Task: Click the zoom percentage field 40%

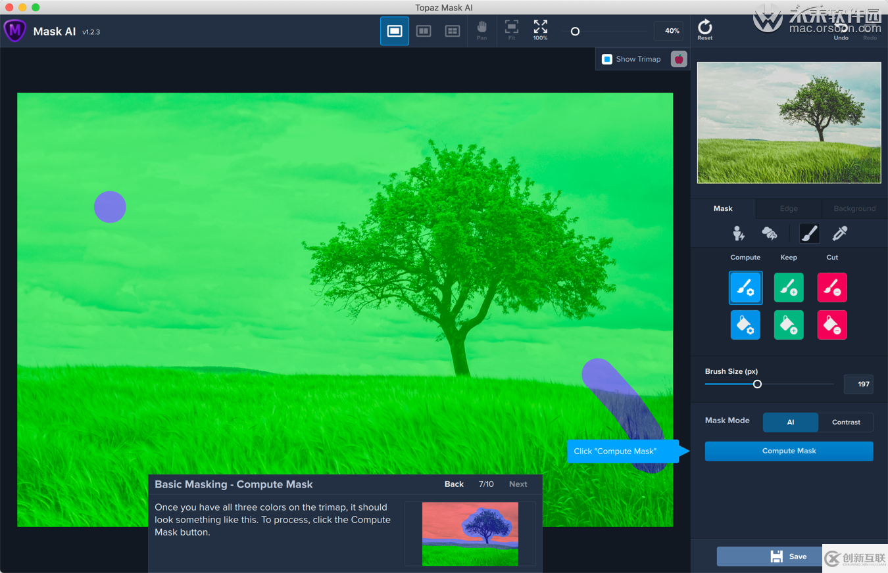Action: tap(668, 31)
